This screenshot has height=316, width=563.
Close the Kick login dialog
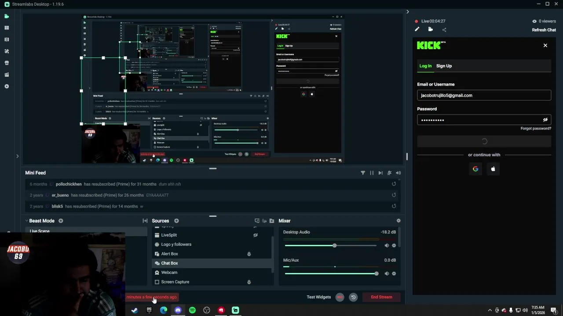[545, 45]
